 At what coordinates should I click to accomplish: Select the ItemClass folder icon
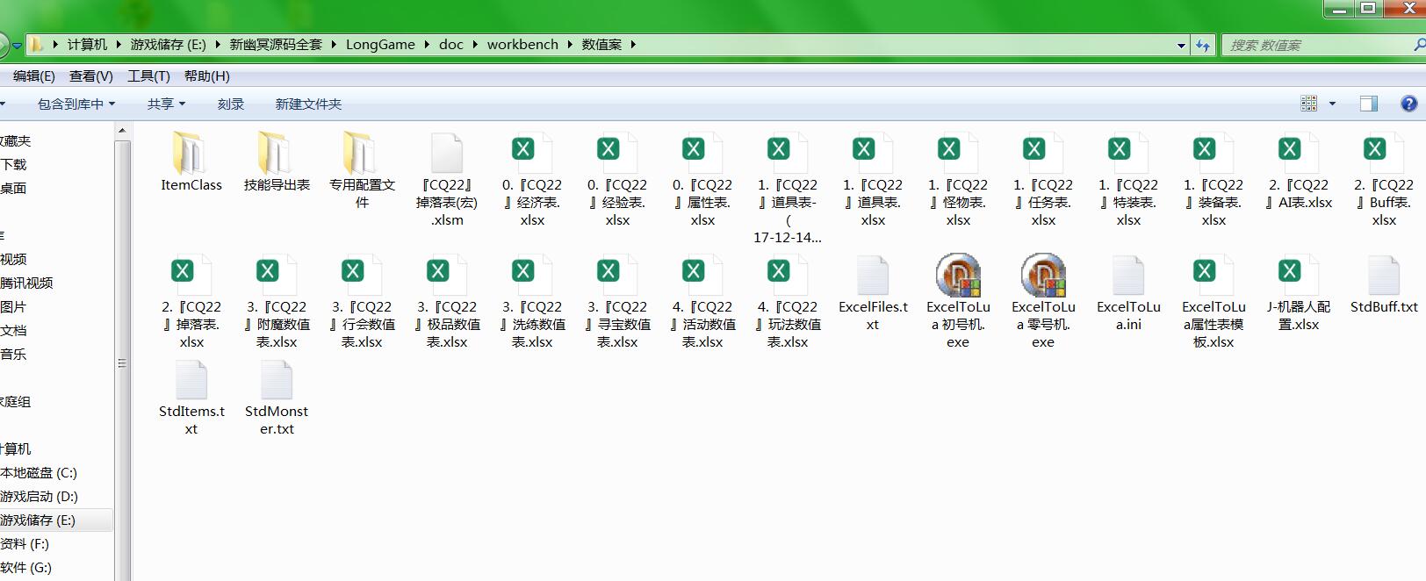pos(191,154)
